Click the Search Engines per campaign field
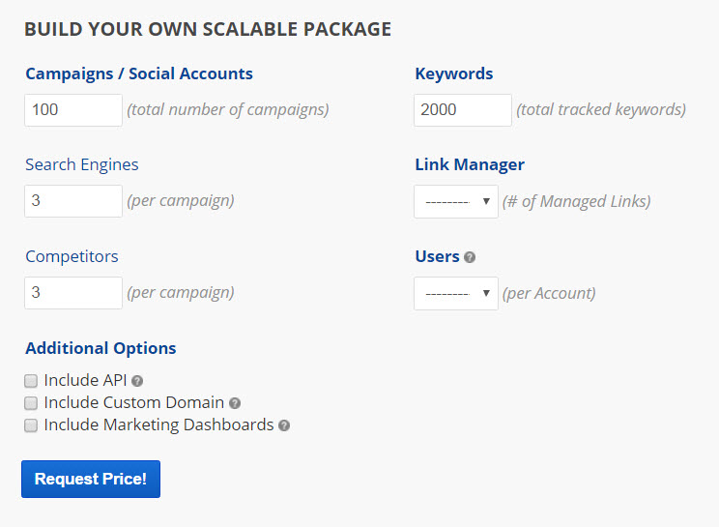 (x=73, y=201)
